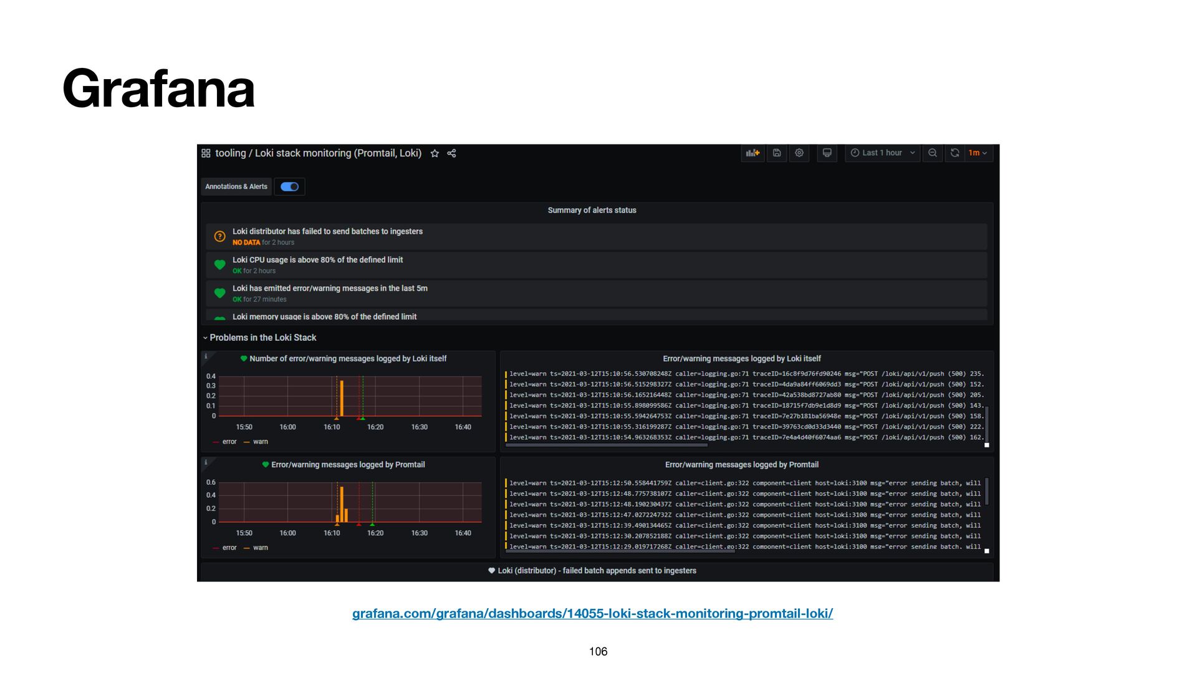Click the NO DATA question-mark alert icon
This screenshot has height=673, width=1197.
click(219, 236)
